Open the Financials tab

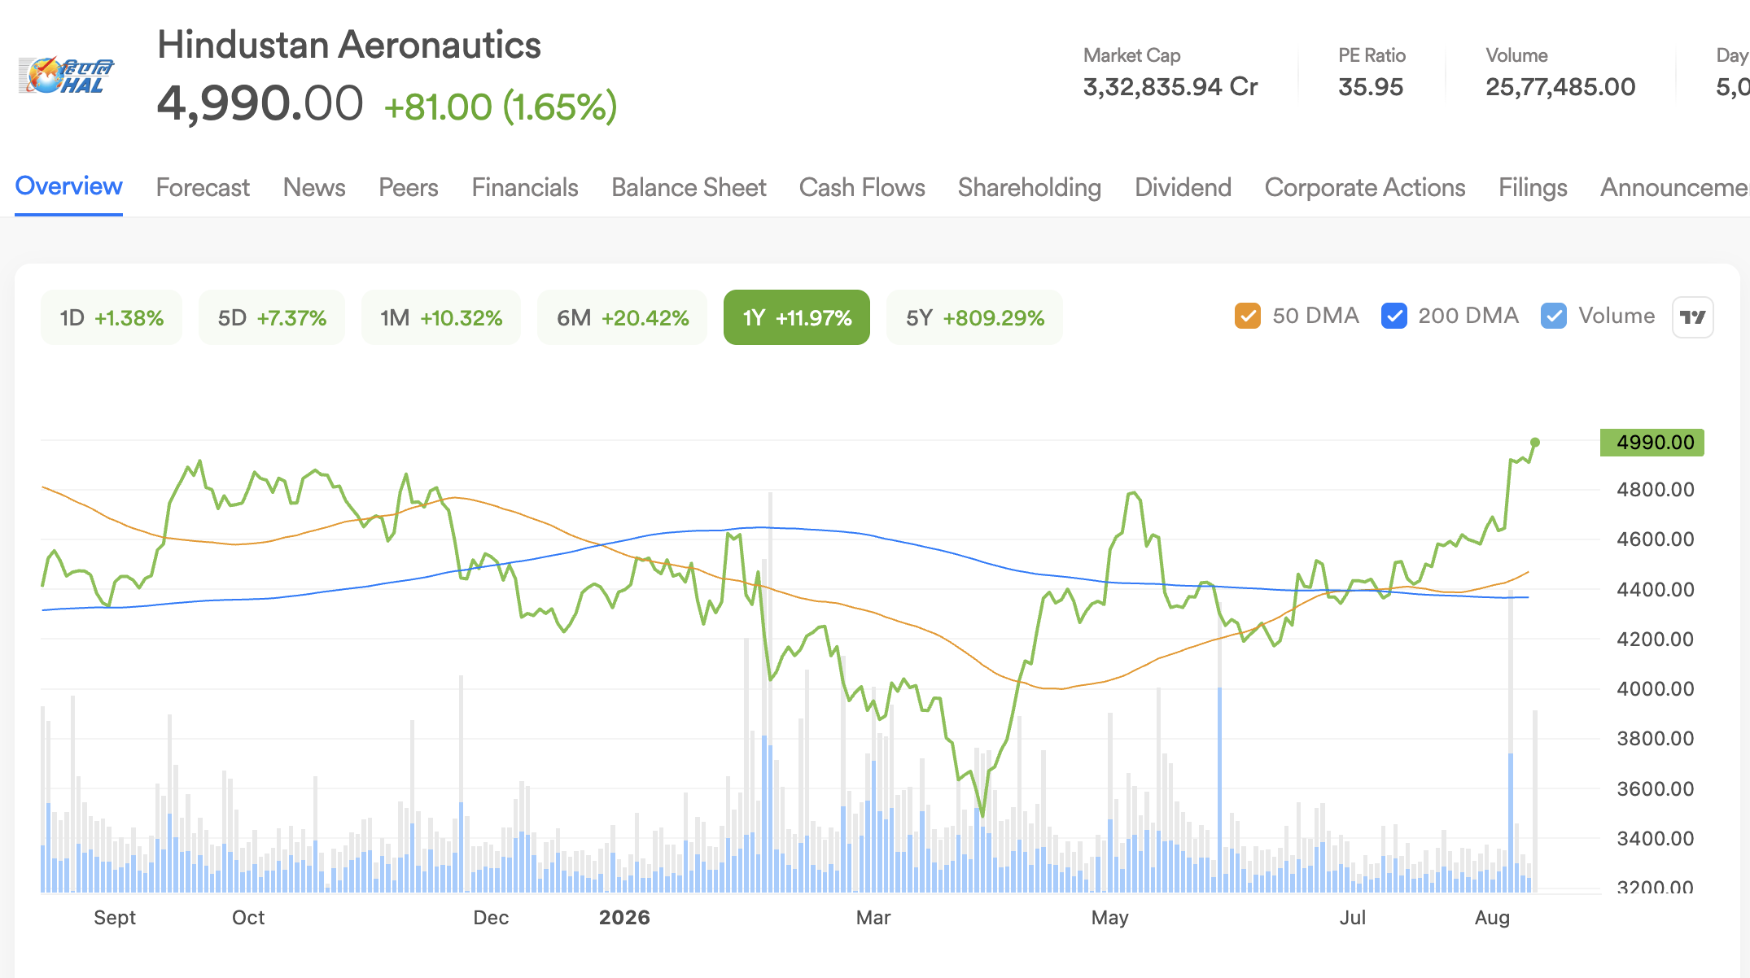tap(525, 187)
